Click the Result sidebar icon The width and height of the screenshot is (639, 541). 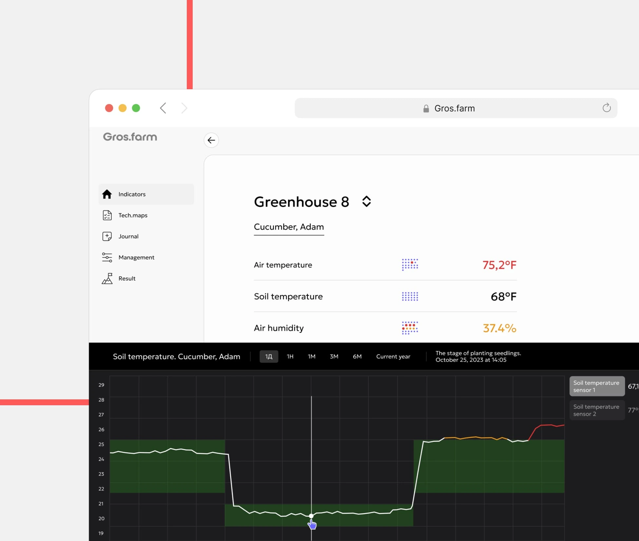[x=107, y=278]
